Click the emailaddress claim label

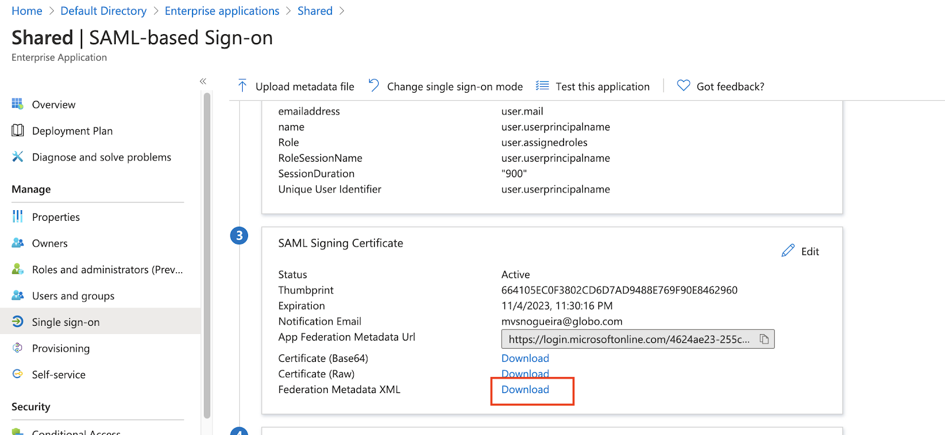309,111
